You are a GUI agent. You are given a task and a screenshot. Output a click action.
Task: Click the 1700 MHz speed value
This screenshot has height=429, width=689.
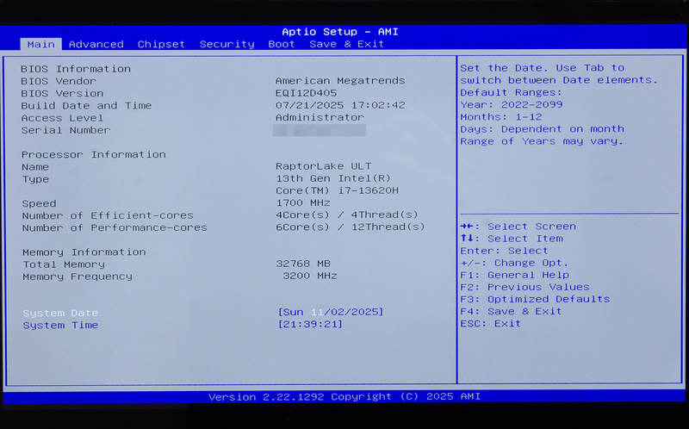(303, 203)
